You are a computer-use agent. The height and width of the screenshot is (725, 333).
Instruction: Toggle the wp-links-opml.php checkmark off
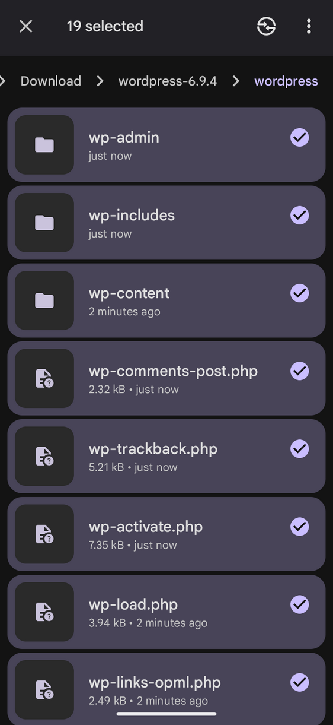pos(300,682)
